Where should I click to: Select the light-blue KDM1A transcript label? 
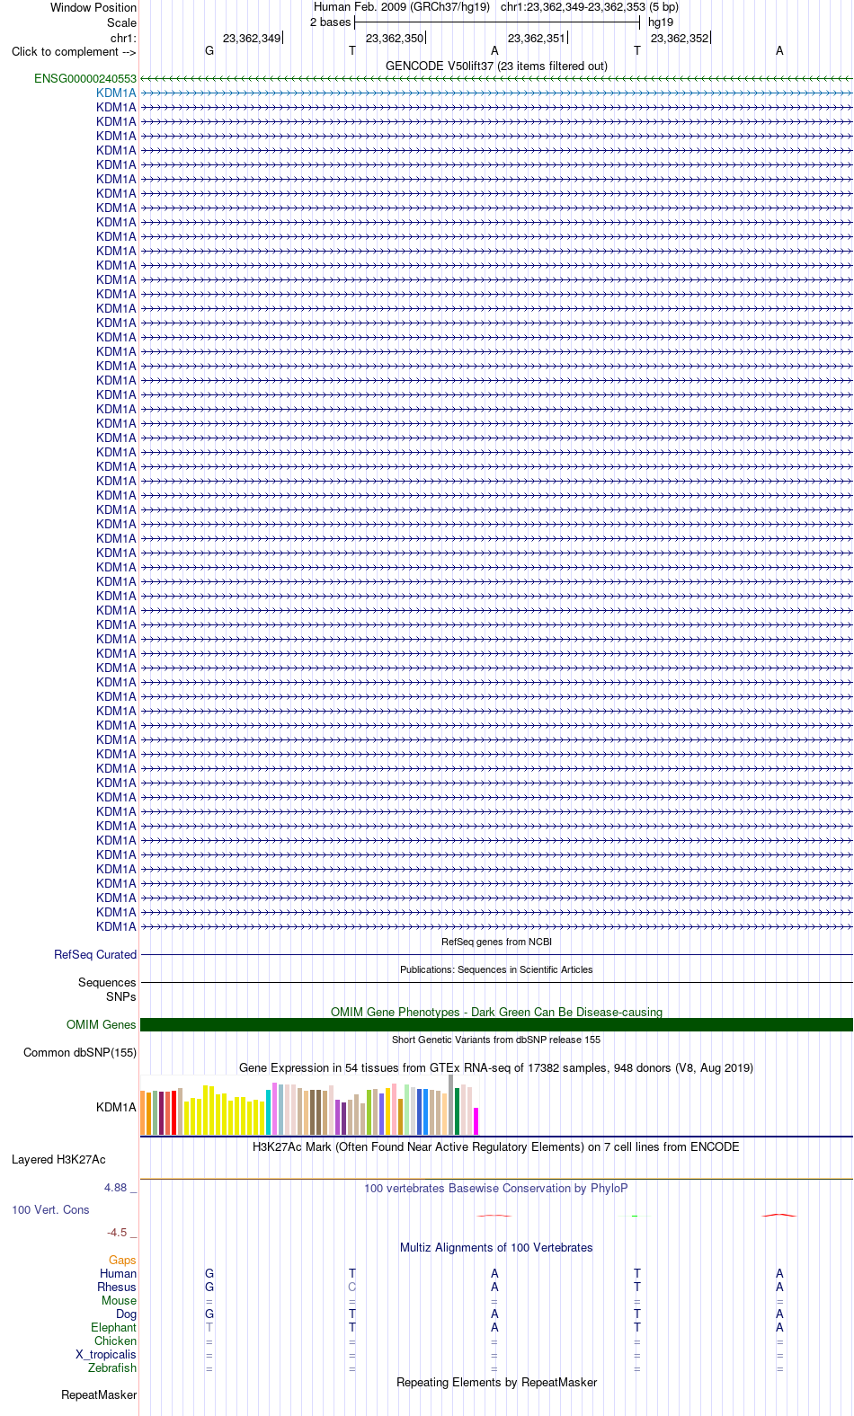click(x=117, y=93)
